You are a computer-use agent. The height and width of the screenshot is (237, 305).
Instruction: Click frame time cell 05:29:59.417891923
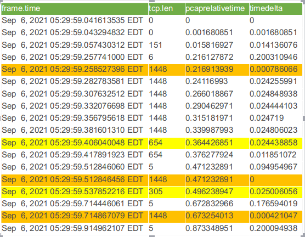coord(75,155)
